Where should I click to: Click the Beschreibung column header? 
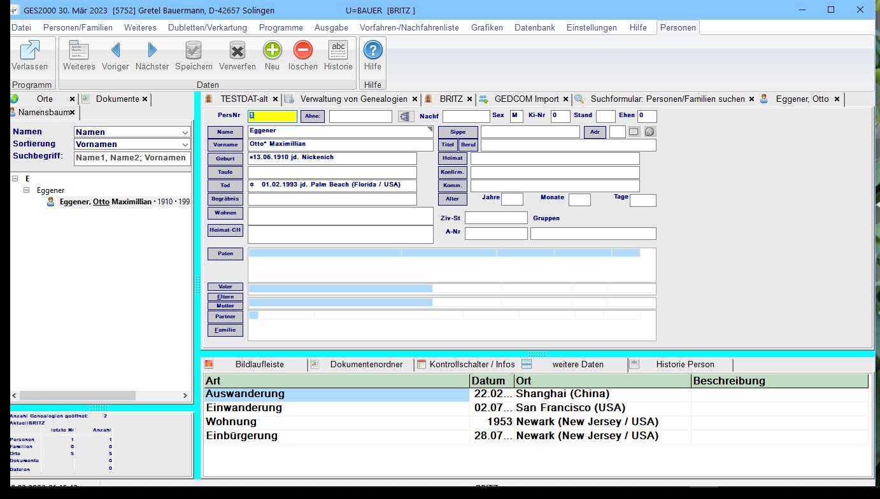[779, 381]
